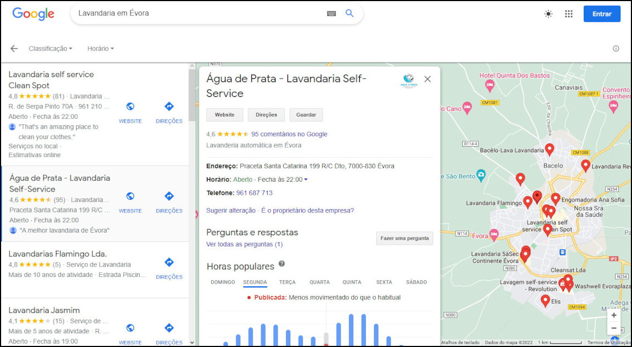Select the DOMINGO tab
Viewport: 632px width, 347px height.
point(223,282)
